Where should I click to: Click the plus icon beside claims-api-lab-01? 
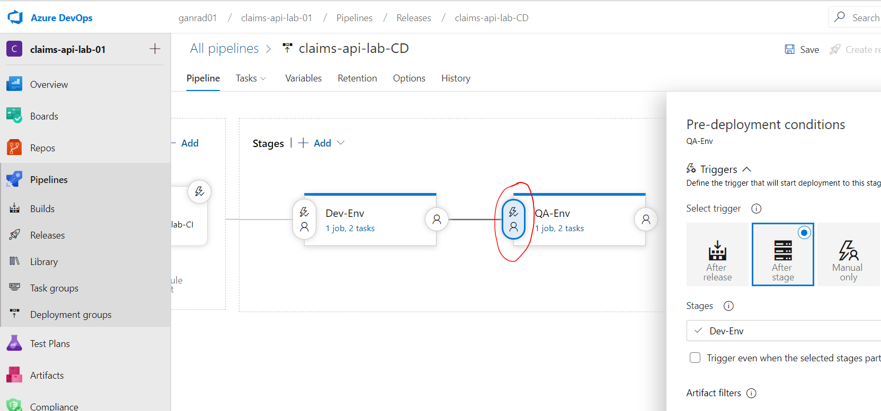pyautogui.click(x=155, y=49)
